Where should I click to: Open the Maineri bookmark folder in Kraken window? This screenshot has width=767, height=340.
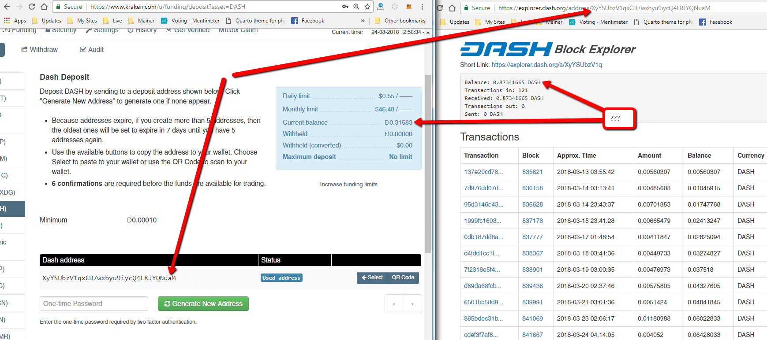142,21
